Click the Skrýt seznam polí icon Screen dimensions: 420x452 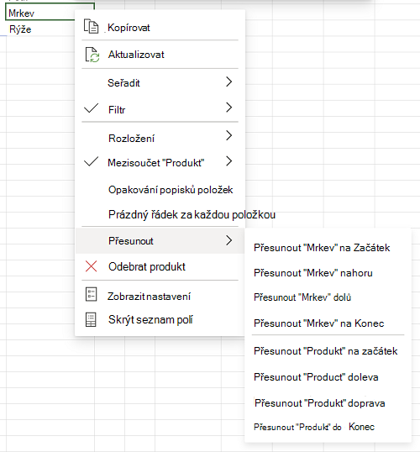tap(91, 320)
